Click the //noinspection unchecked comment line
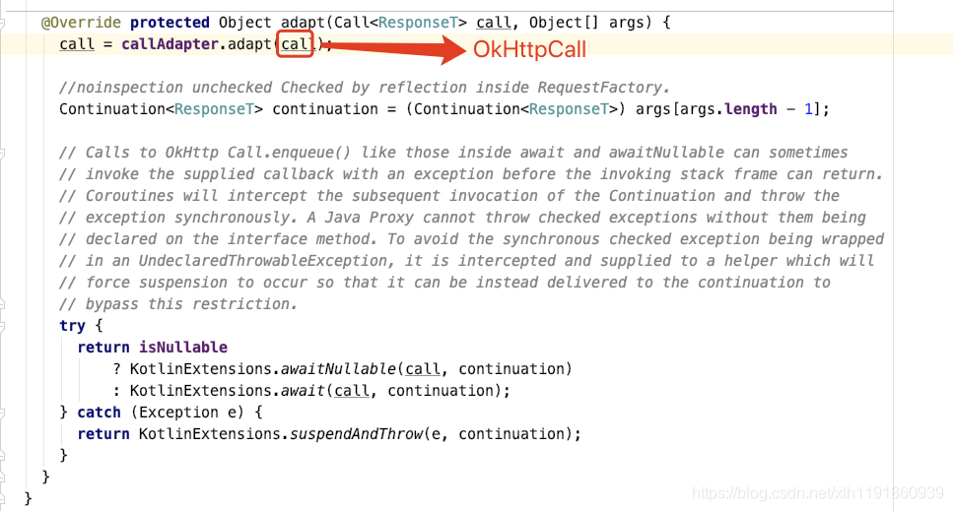Screen dimensions: 953x511 tap(365, 88)
